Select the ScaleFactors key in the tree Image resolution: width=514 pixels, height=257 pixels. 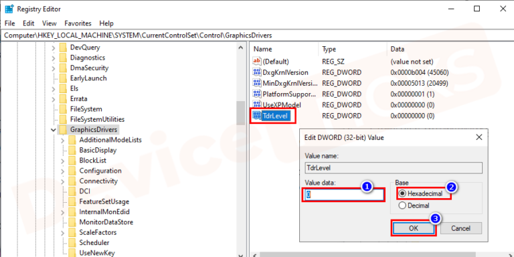click(x=98, y=232)
